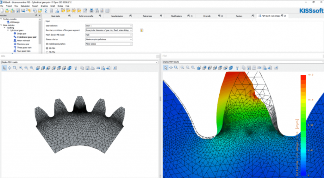This screenshot has width=324, height=178.
Task: Open the Gear selection dropdown
Action: [x=109, y=26]
